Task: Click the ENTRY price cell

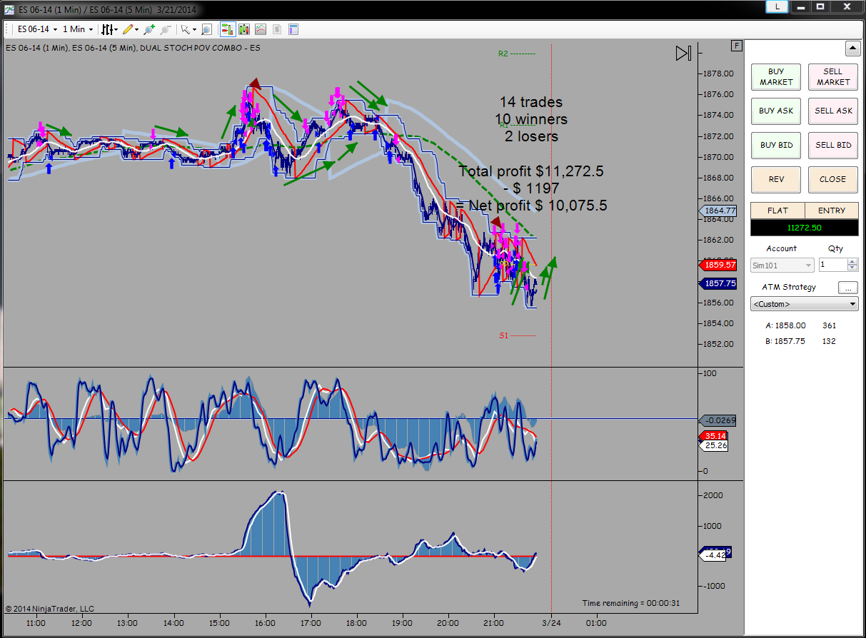Action: click(832, 211)
